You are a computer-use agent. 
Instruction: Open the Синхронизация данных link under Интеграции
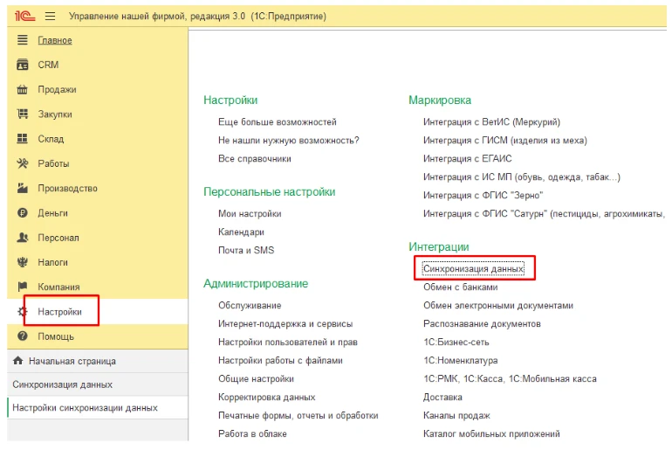473,268
